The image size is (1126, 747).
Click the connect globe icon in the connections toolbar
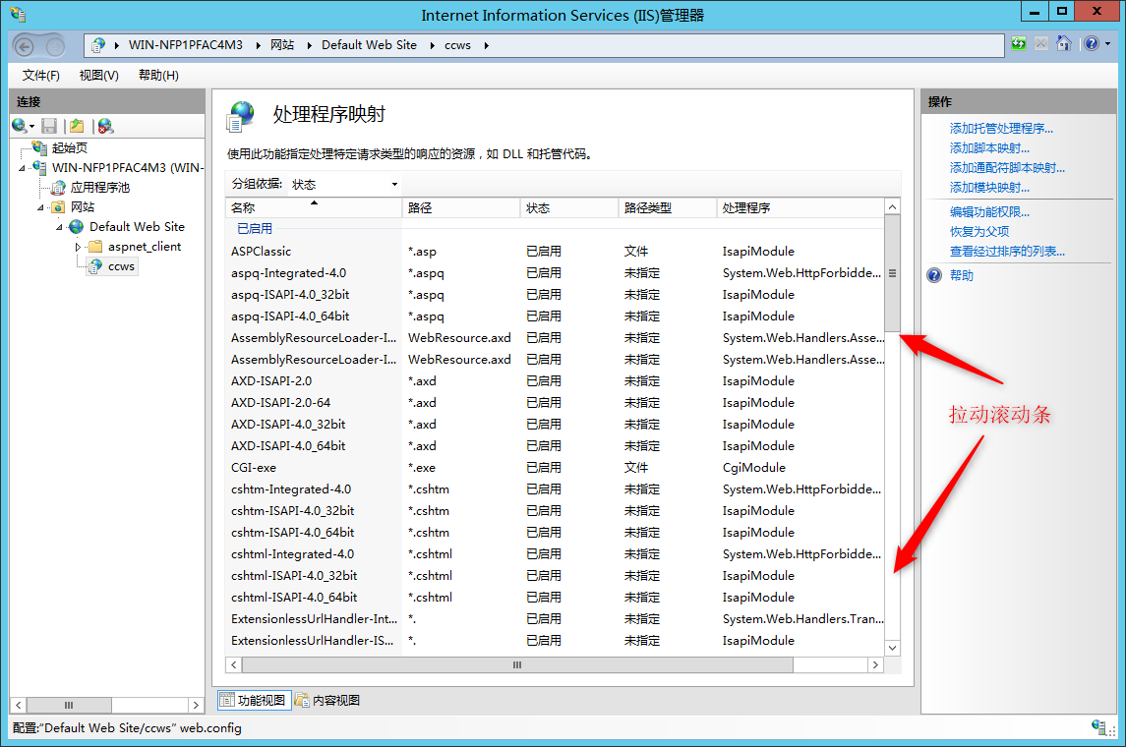pos(20,126)
